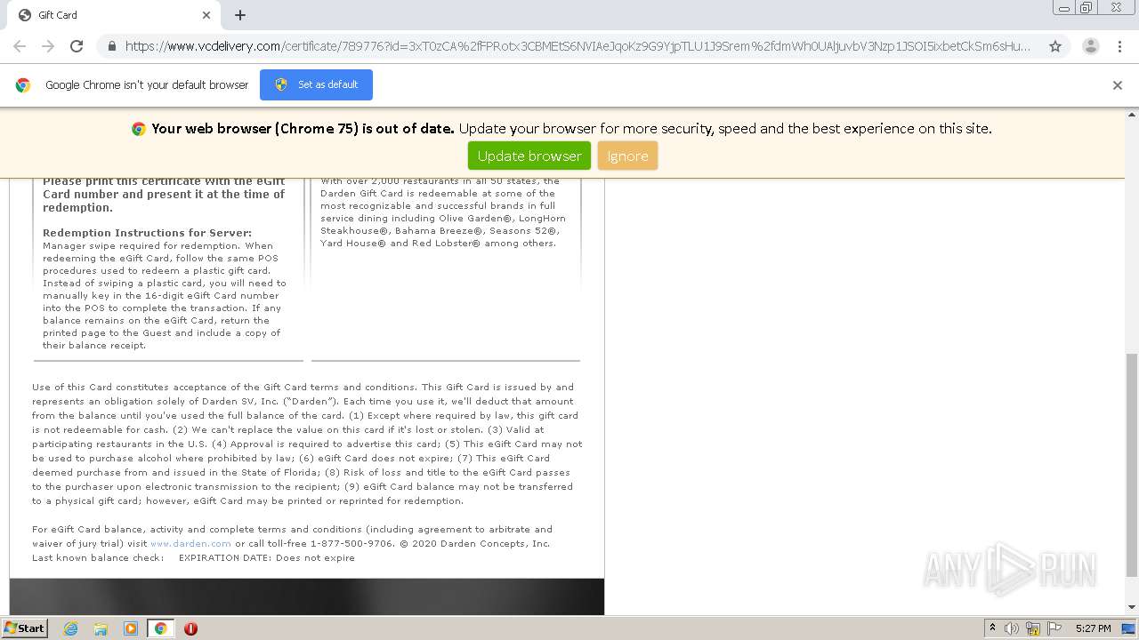This screenshot has height=640, width=1139.
Task: Click the show desktop button
Action: 1128,628
